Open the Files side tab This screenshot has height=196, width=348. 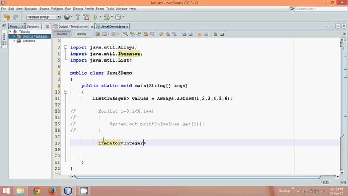point(4,39)
